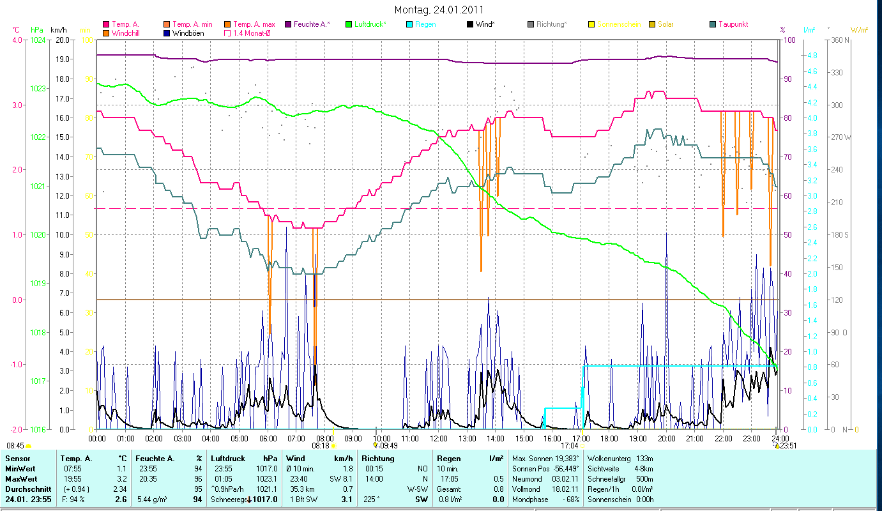Click the 'Temp. A.' column header in table
Screen dimensions: 882x511
click(x=76, y=459)
